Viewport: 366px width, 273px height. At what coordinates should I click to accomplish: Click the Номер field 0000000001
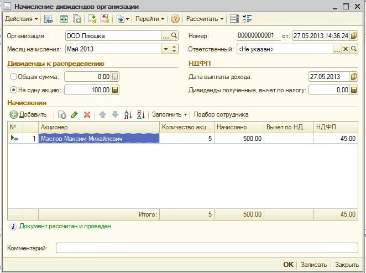(x=258, y=36)
